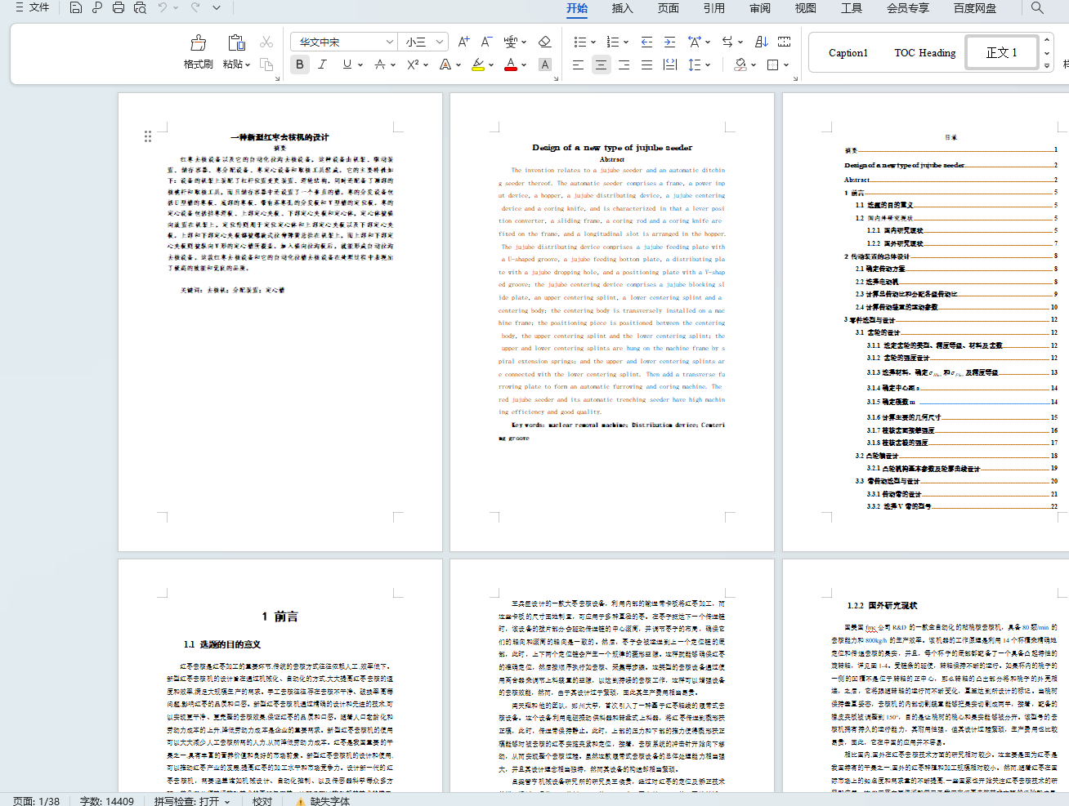The height and width of the screenshot is (806, 1069).
Task: Apply the Caption1 style
Action: pyautogui.click(x=848, y=53)
